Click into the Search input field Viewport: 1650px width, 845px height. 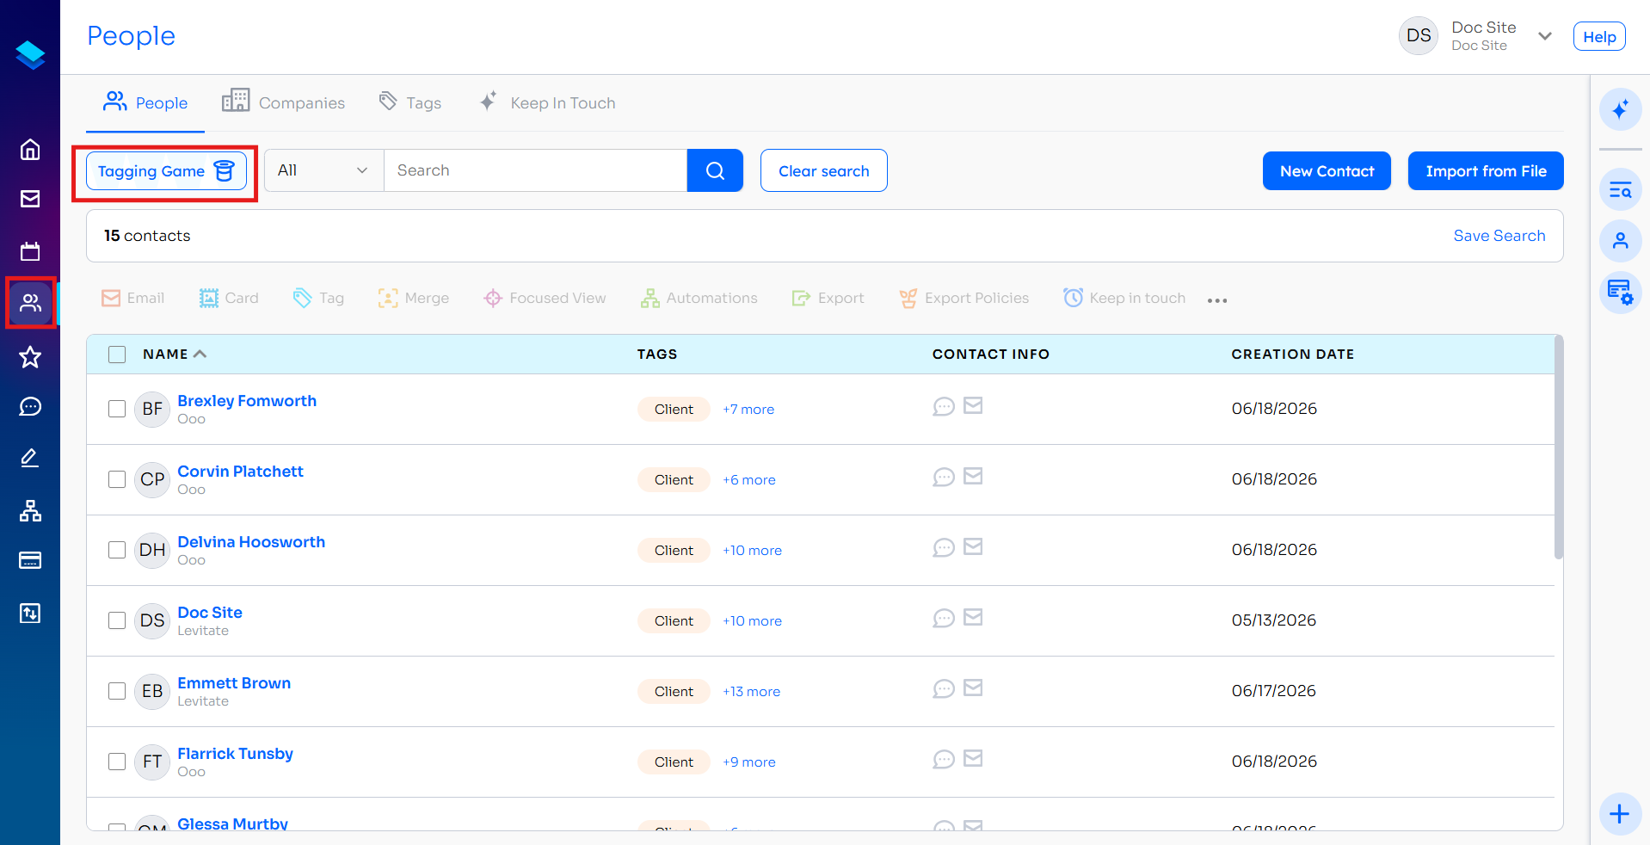coord(535,170)
